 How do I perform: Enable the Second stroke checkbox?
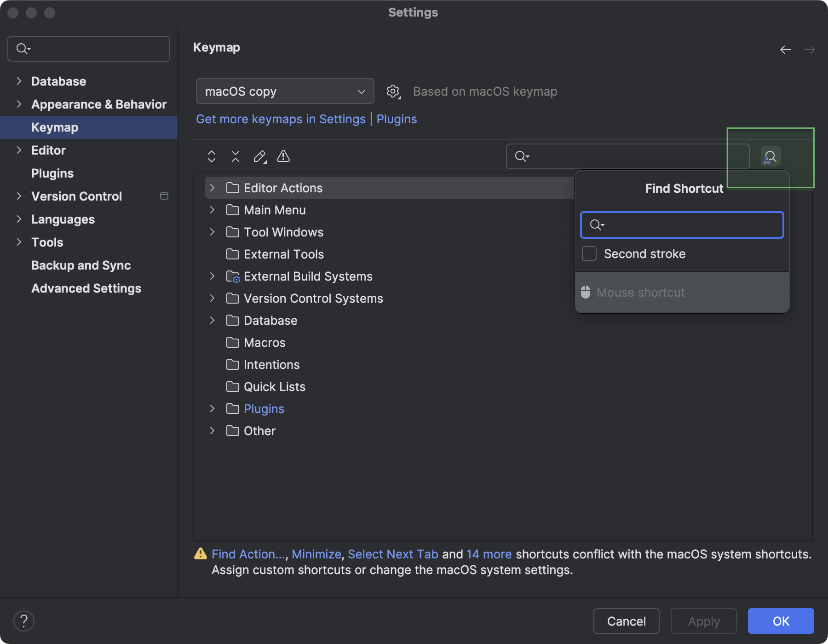click(x=589, y=253)
